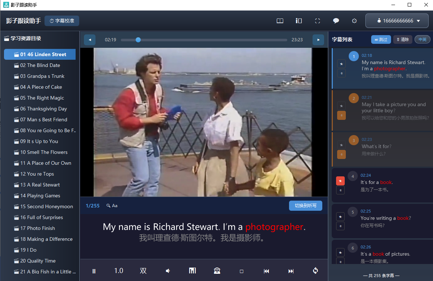Click the 跳过 skip button

coord(381,39)
